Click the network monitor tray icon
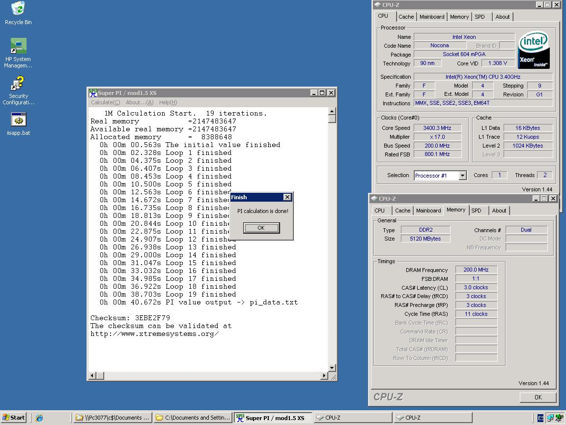566x425 pixels. [x=550, y=418]
